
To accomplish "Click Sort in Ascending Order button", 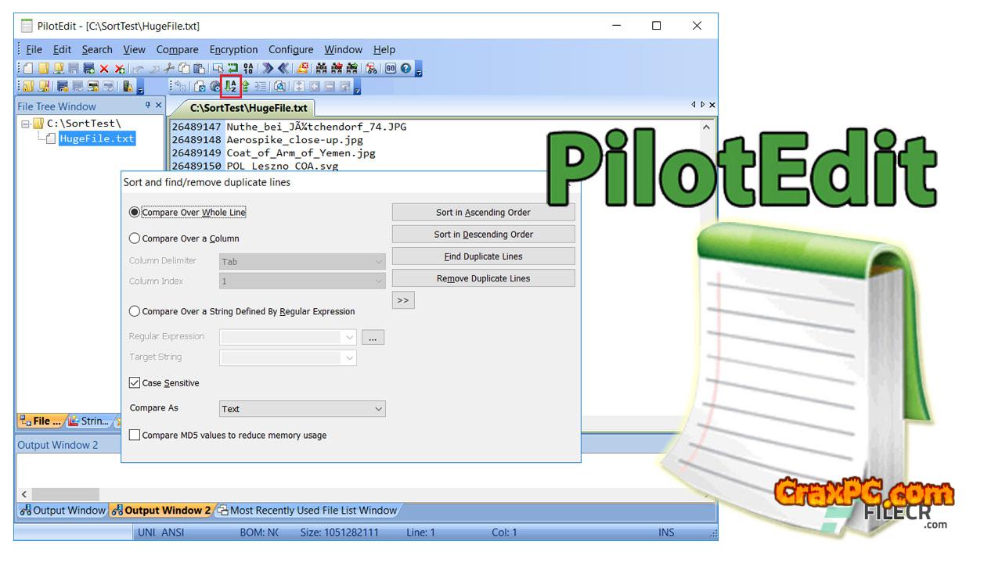I will (x=483, y=212).
